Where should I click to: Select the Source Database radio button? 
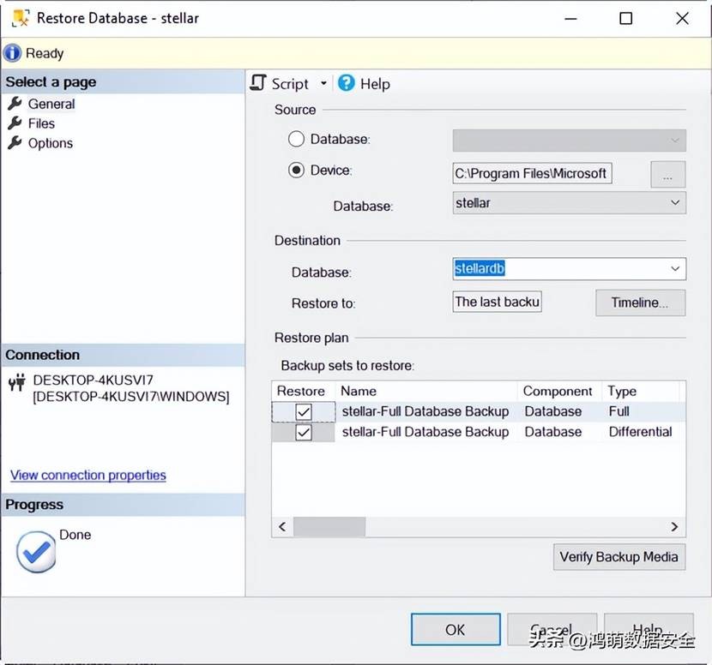coord(296,139)
